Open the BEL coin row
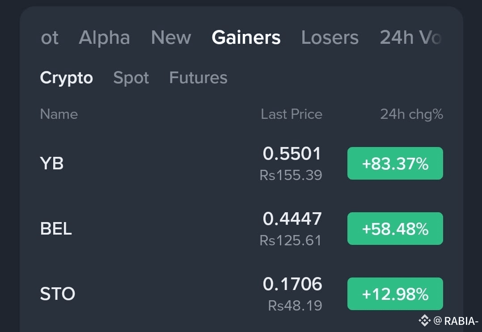This screenshot has width=482, height=332. pos(241,228)
